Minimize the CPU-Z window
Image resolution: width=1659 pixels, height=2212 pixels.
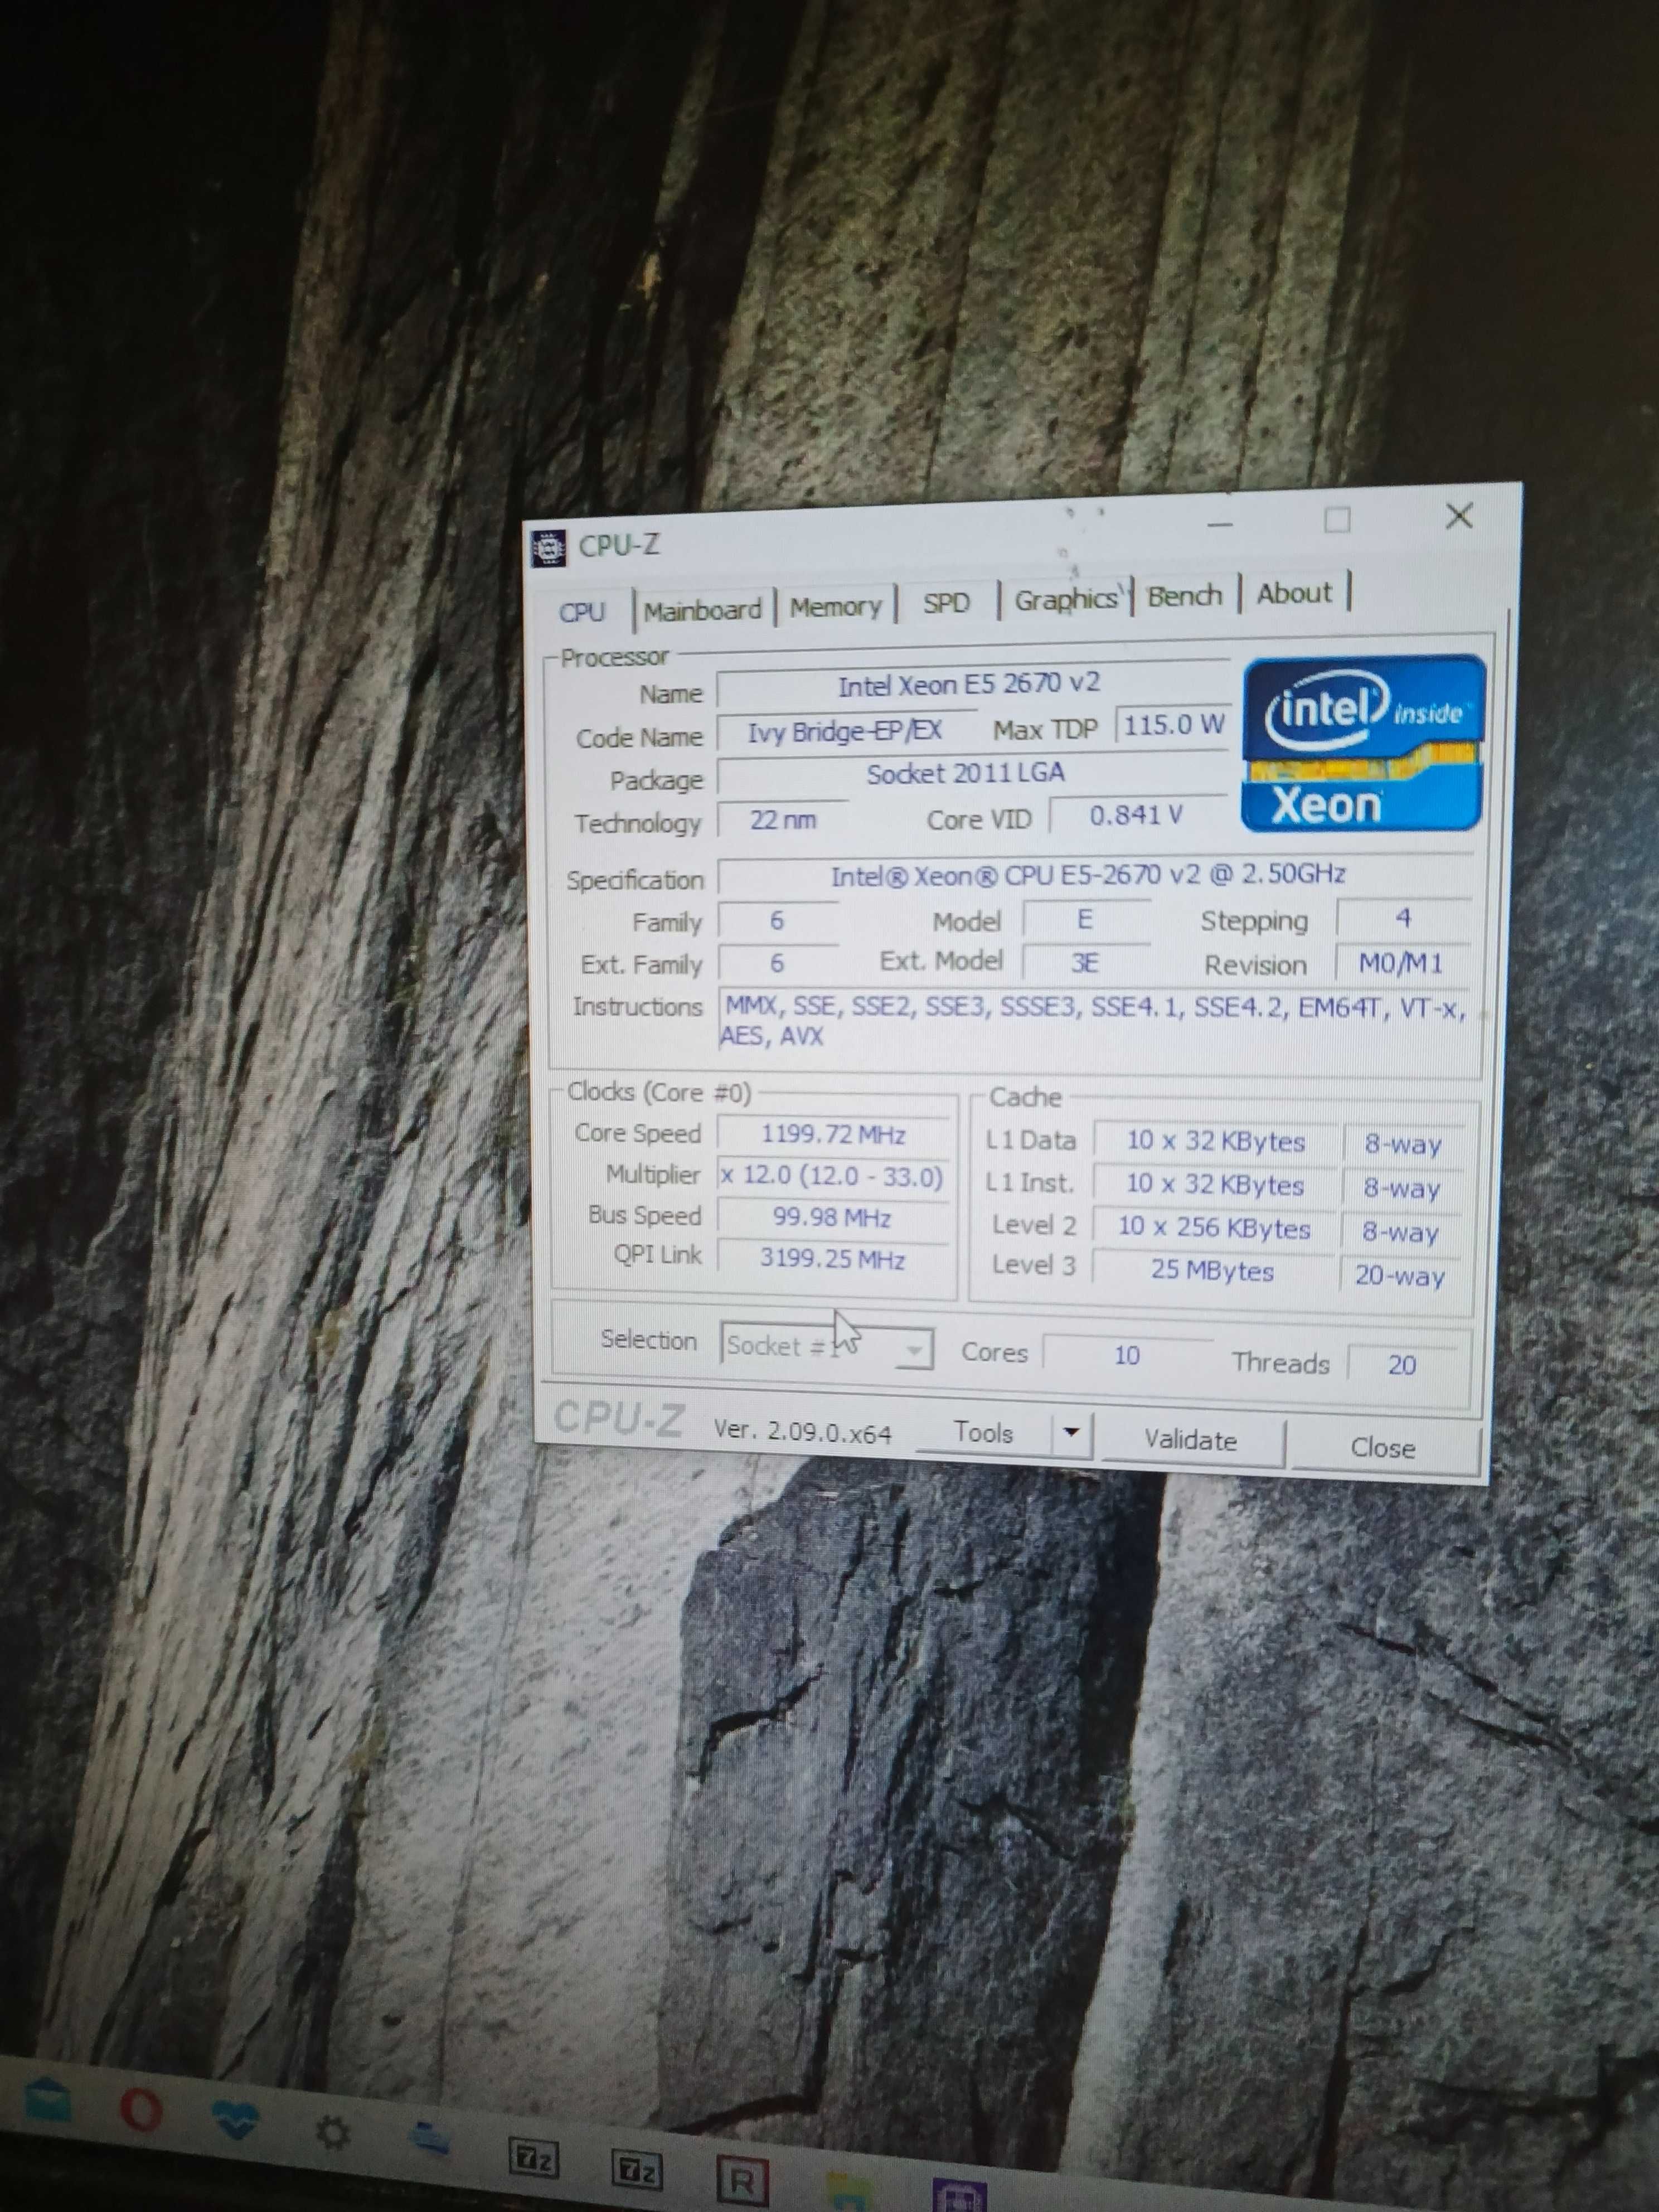click(x=1219, y=524)
